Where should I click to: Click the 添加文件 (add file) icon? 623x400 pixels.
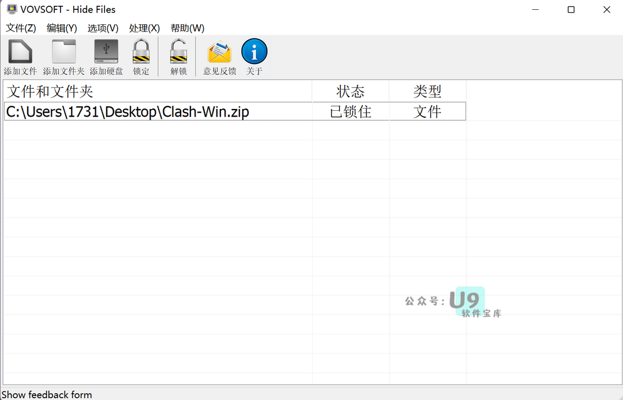click(20, 51)
